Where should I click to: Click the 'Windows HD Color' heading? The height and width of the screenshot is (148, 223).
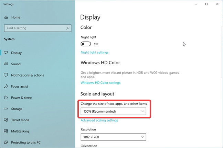(100, 62)
